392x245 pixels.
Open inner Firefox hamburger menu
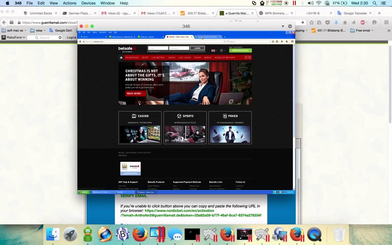pos(292,42)
